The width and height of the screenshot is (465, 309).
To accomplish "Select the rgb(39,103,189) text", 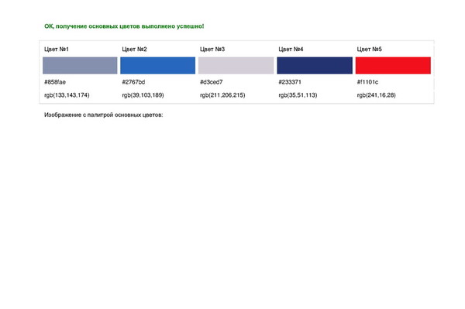I will coord(143,95).
